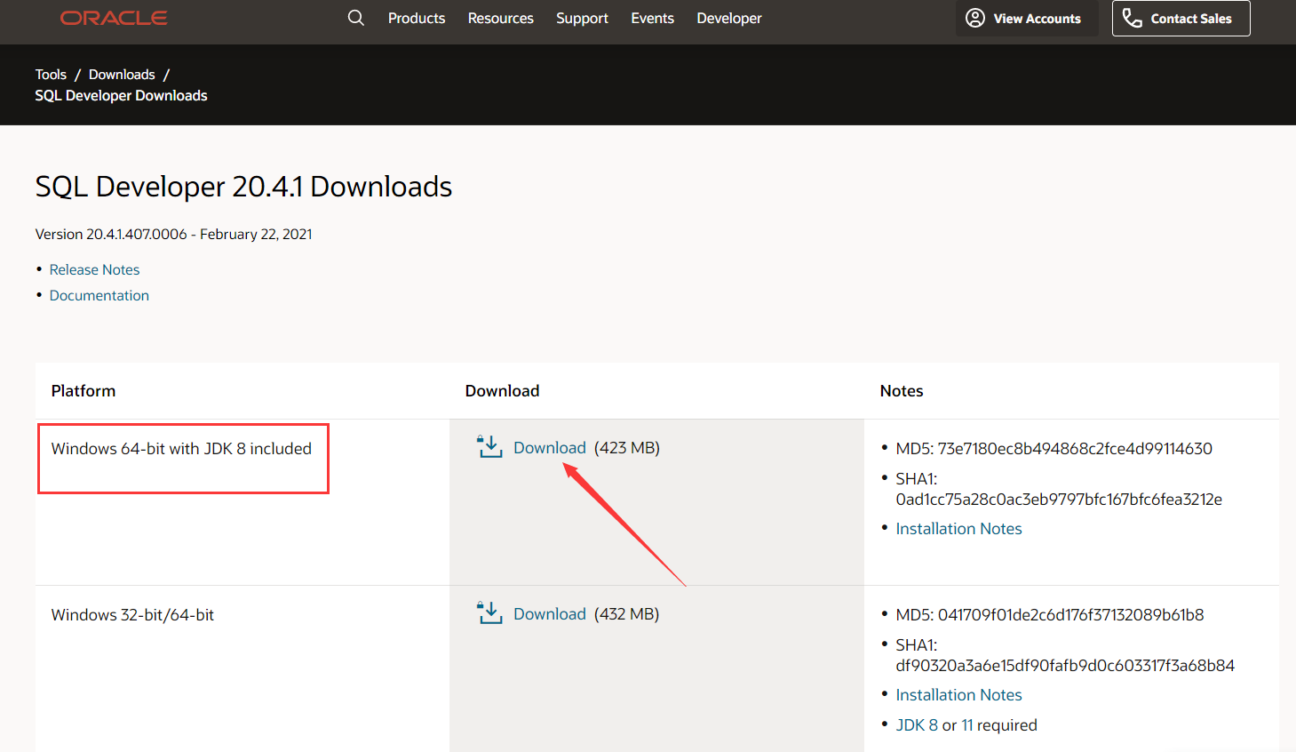
Task: Click the Platform column header
Action: [83, 391]
